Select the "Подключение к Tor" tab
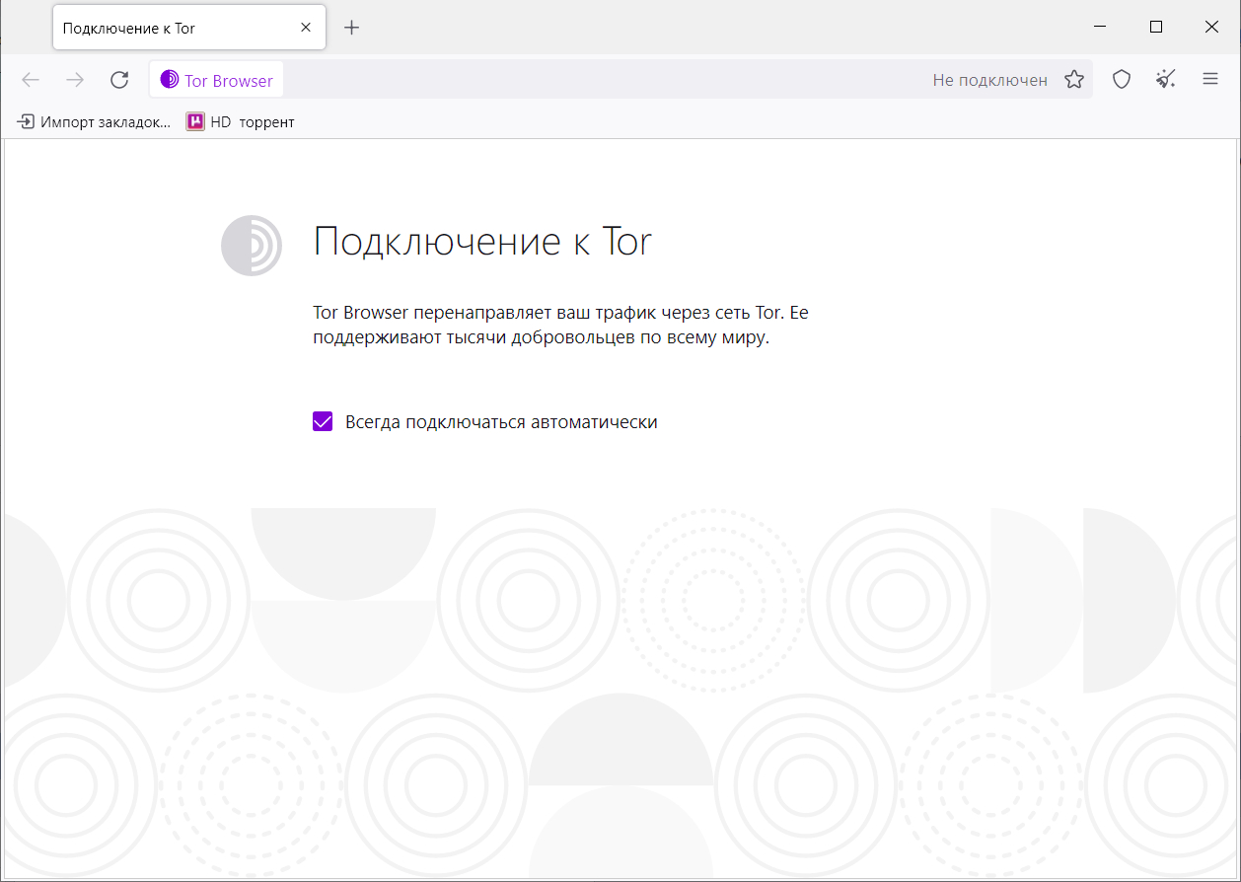Image resolution: width=1241 pixels, height=882 pixels. [x=189, y=28]
